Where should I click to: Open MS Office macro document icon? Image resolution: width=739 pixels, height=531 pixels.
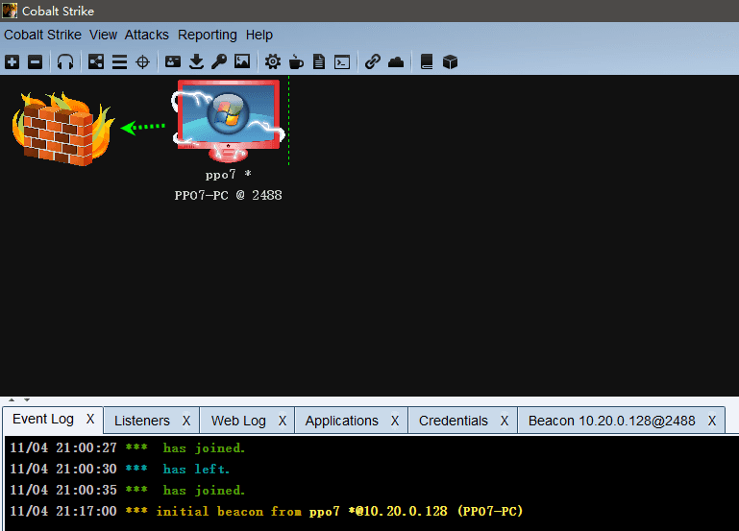tap(319, 61)
